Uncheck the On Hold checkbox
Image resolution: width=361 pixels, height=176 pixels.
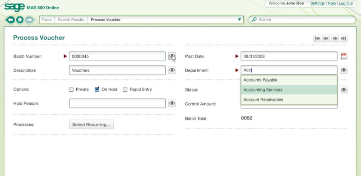tap(97, 89)
